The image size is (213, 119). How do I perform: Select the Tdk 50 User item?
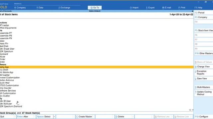5,101
